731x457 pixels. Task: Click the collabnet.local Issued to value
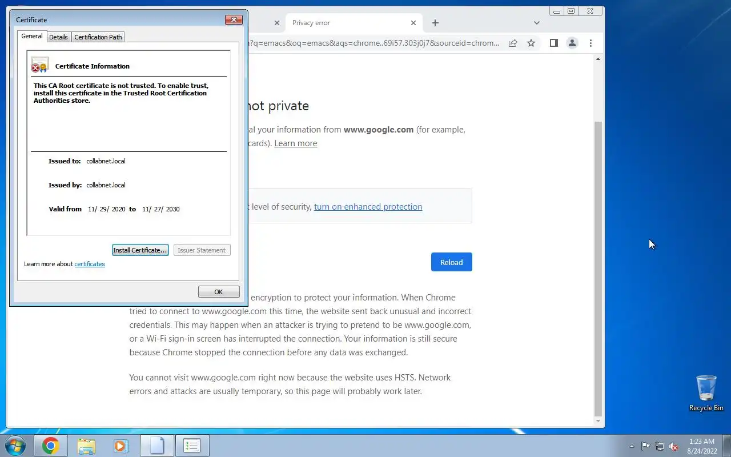106,161
